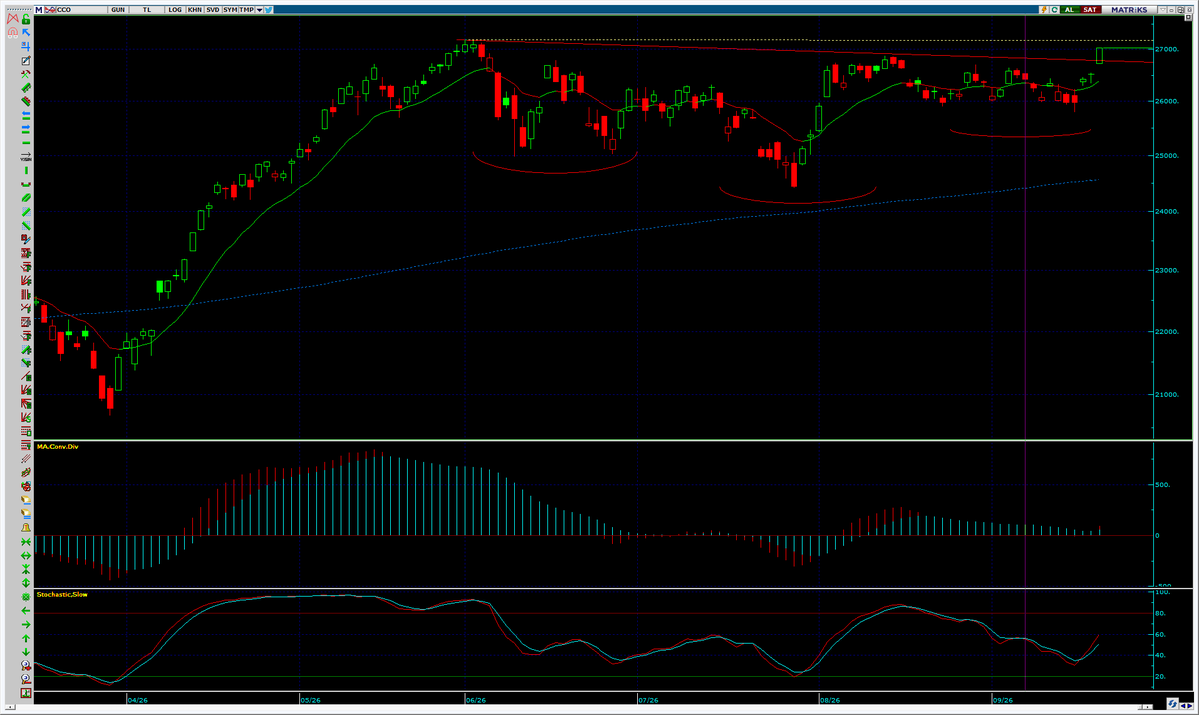1199x715 pixels.
Task: Click the red M icon at toolbar top
Action: point(12,19)
